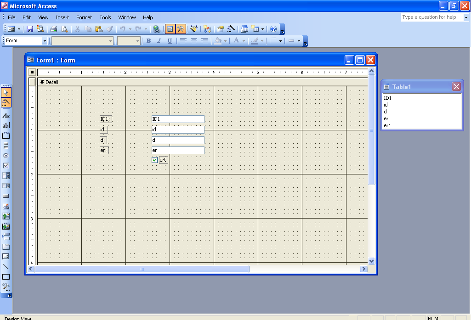Viewport: 471px width, 320px height.
Task: Click the Line/Border Color button
Action: 255,41
